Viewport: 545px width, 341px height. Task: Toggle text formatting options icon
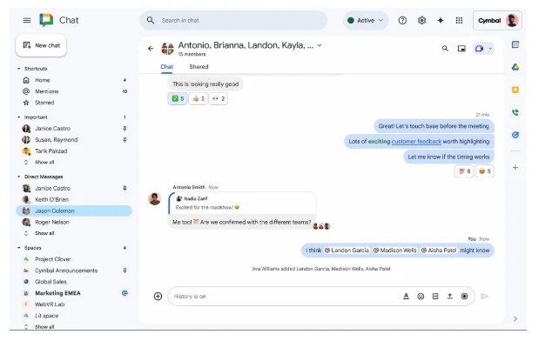click(x=406, y=297)
